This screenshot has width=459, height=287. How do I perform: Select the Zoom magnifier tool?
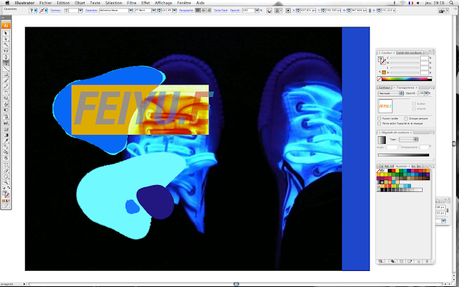[6, 182]
